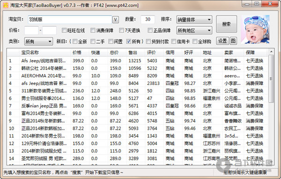This screenshot has height=179, width=281.
Task: Click the results list scroll-up arrow
Action: coord(271,52)
